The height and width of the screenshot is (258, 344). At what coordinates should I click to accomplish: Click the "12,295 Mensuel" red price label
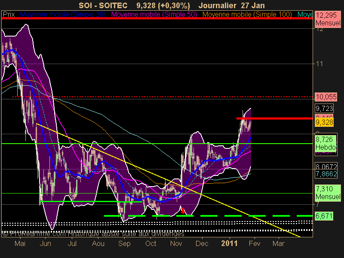coord(328,19)
